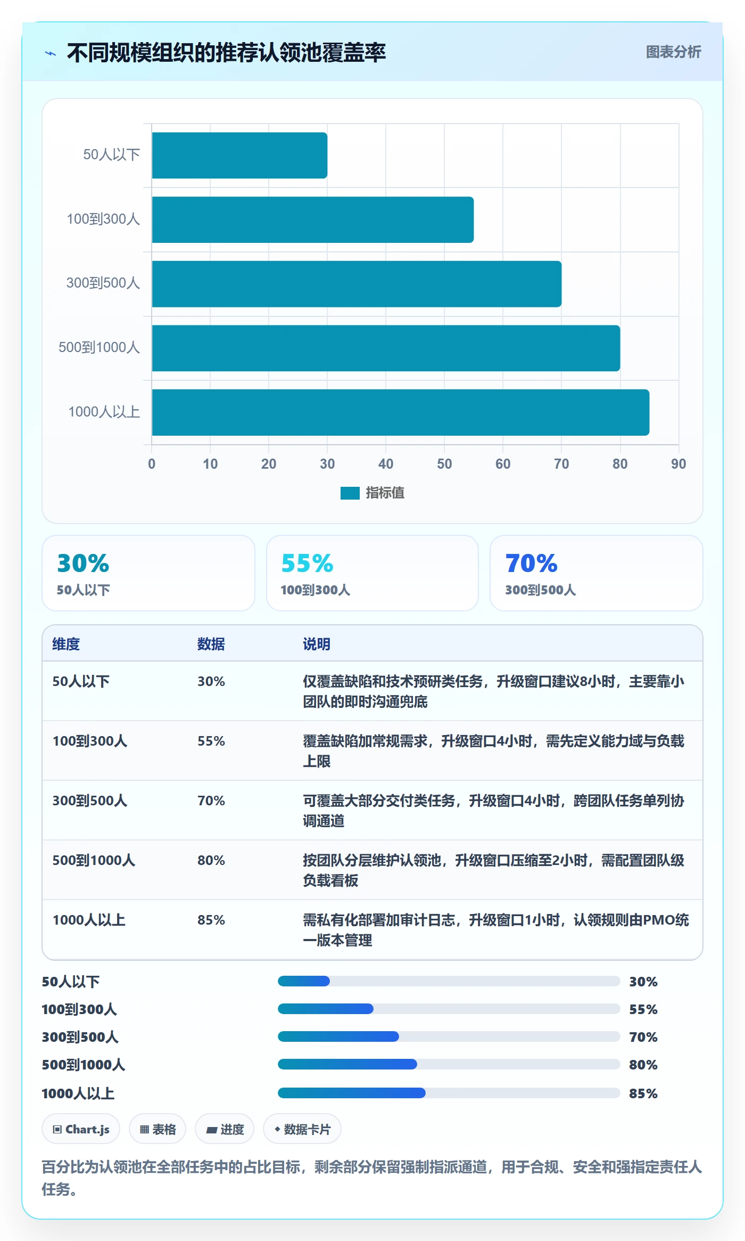Click the 300到500人 table row cell
This screenshot has width=745, height=1241.
(x=89, y=801)
